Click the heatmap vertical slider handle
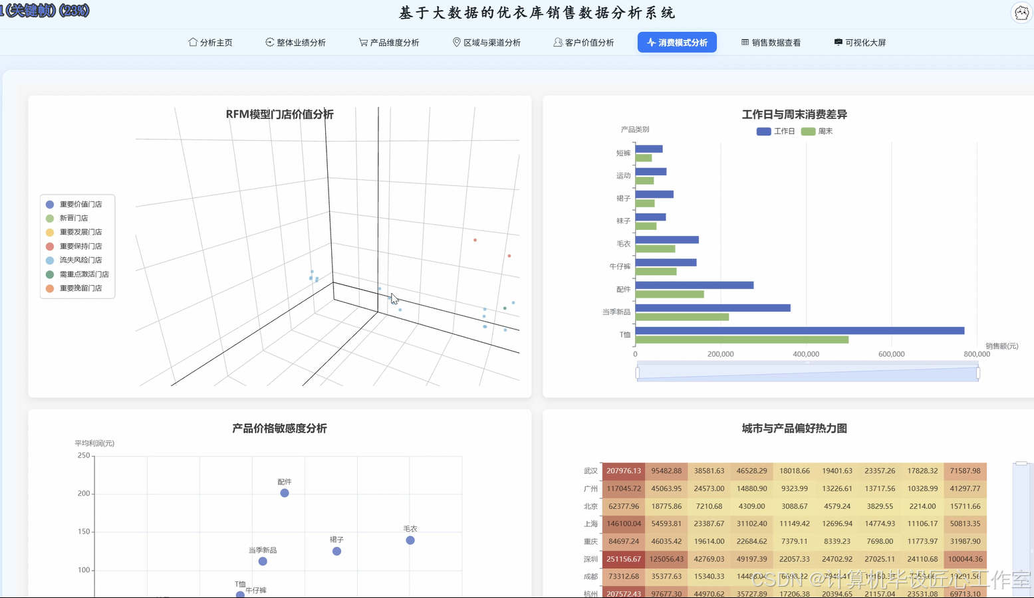This screenshot has width=1034, height=598. coord(1021,463)
